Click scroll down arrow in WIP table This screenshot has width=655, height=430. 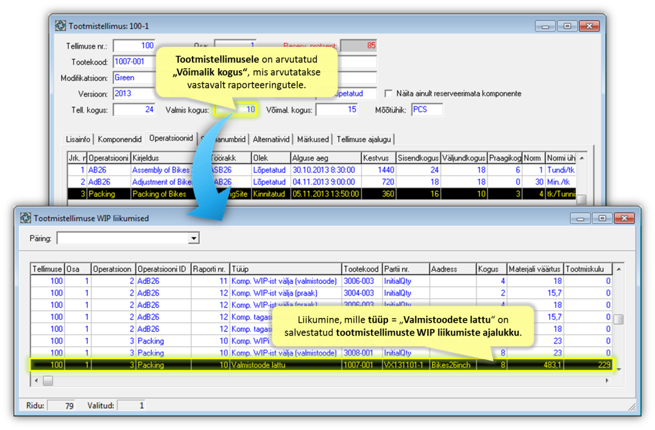tap(618, 369)
